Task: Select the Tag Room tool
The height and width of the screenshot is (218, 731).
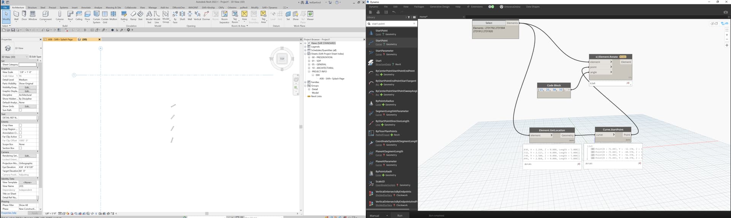Action: pyautogui.click(x=235, y=17)
